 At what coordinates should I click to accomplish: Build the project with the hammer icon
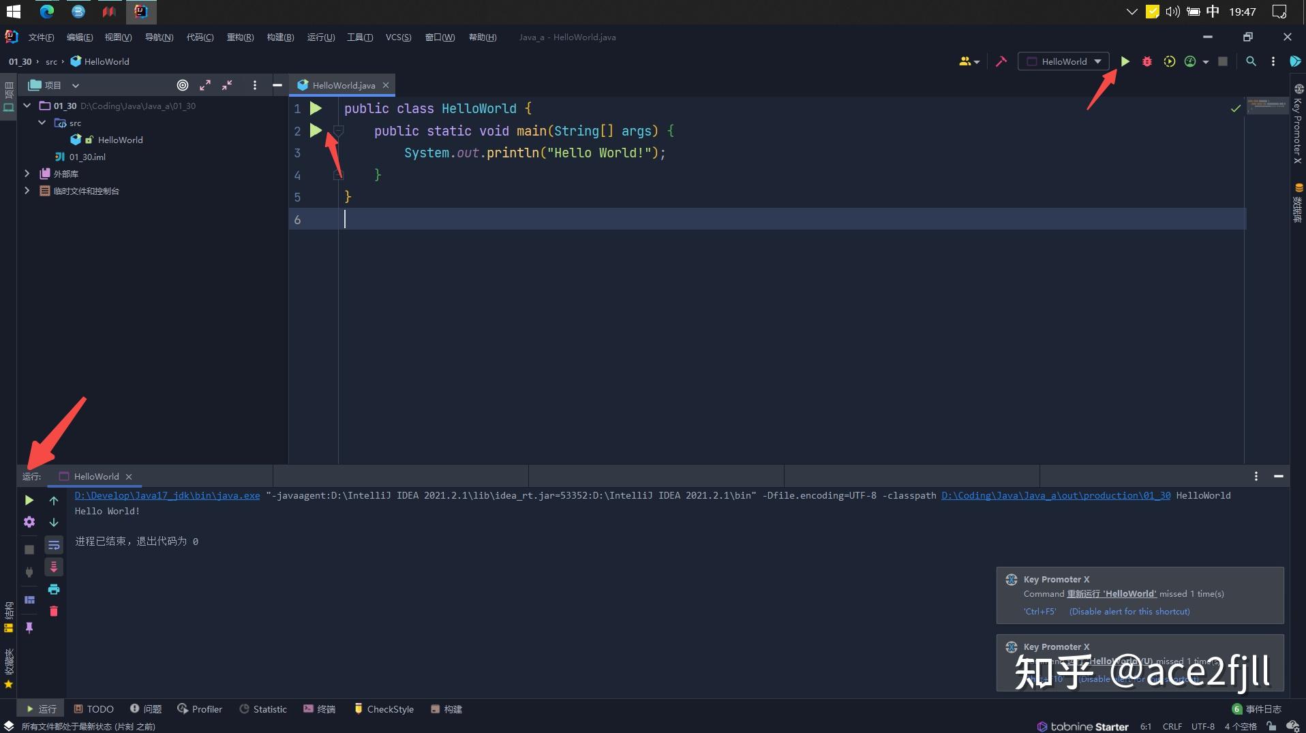(1001, 61)
